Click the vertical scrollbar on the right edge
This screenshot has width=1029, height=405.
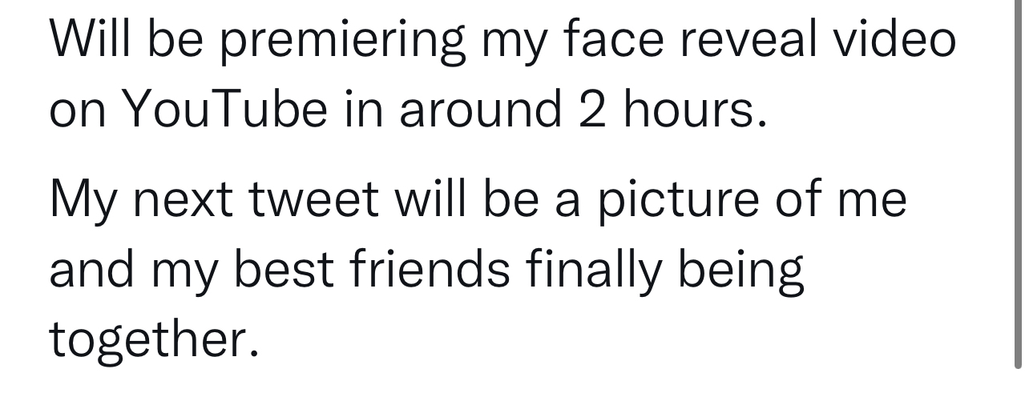pos(1017,184)
